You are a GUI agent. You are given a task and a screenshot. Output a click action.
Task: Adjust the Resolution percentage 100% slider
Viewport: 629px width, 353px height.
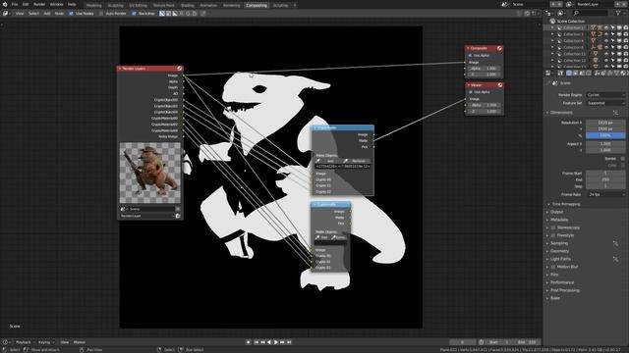pos(605,135)
